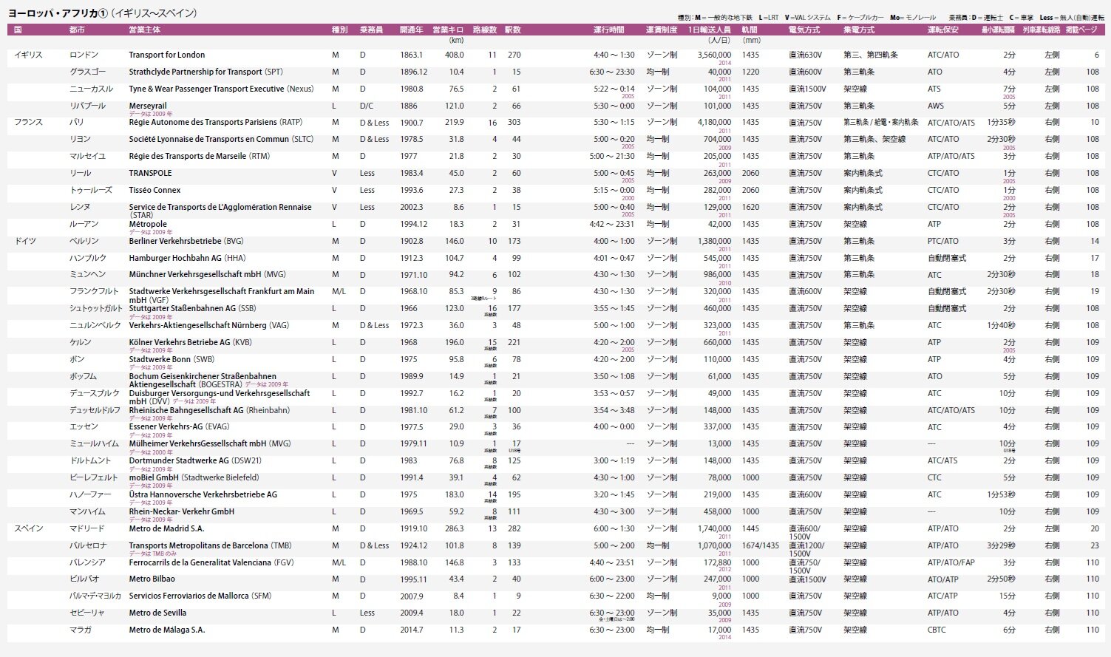Click the "営業キロ" column header
The height and width of the screenshot is (657, 1111).
[447, 30]
